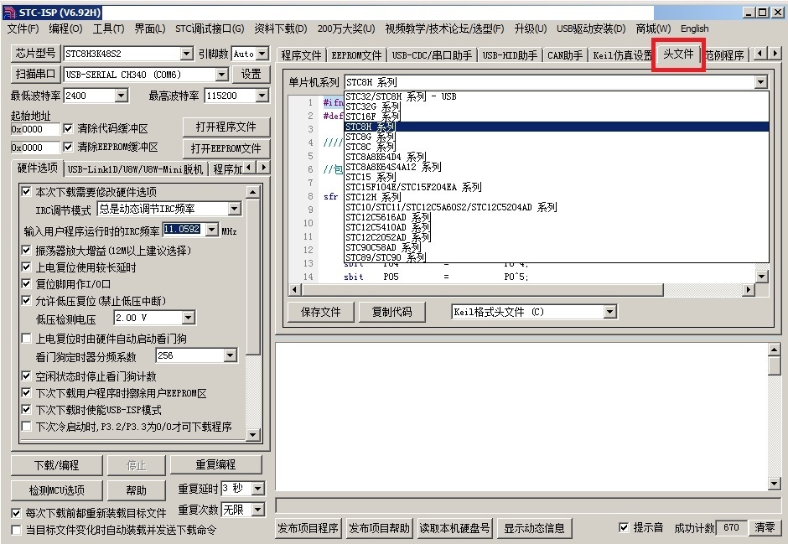Select STC12H 系列 from list

(557, 197)
